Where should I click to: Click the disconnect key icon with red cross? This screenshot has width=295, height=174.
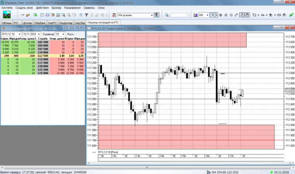click(28, 15)
